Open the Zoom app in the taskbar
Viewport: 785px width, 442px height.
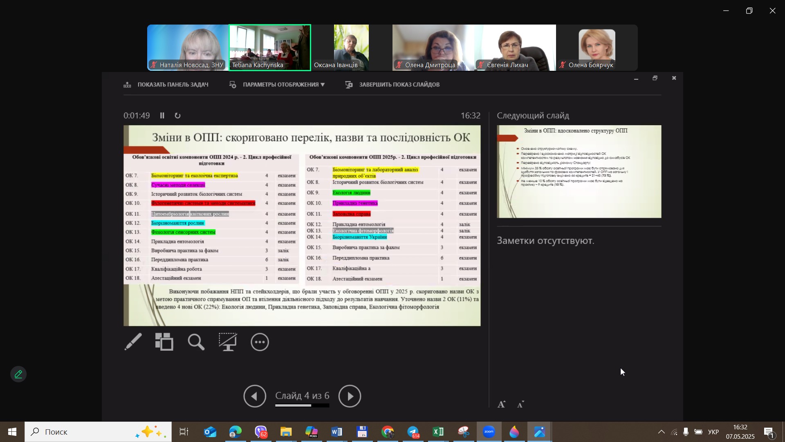489,432
